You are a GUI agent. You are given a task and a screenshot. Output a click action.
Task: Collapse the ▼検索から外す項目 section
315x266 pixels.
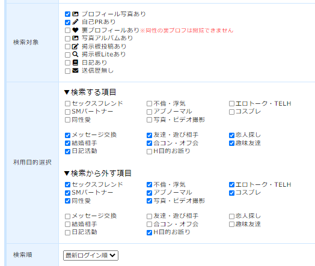click(x=97, y=173)
